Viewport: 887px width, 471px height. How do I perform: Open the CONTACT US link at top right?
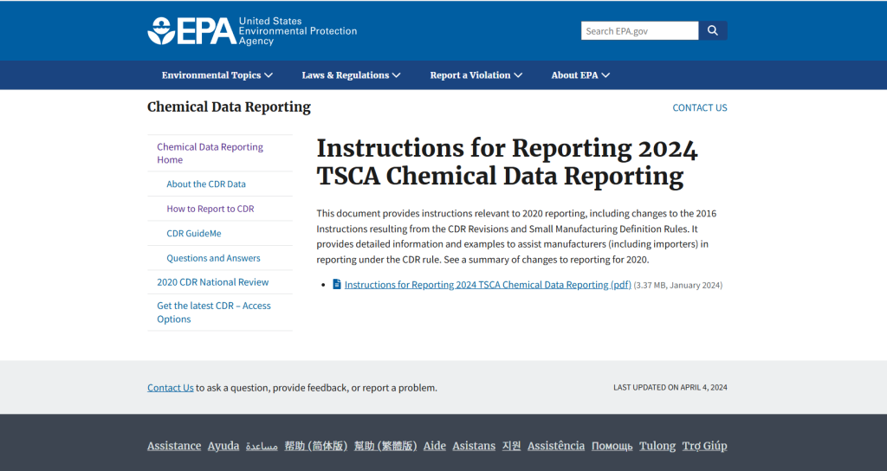pyautogui.click(x=700, y=107)
